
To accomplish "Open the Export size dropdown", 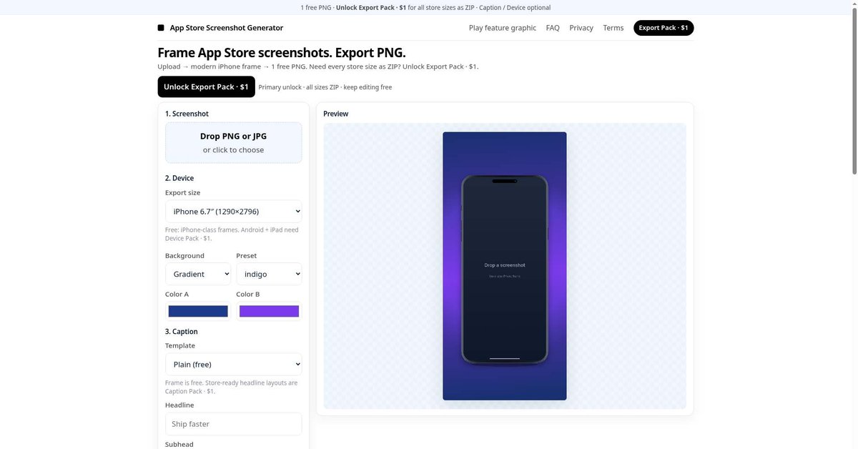I will tap(233, 212).
